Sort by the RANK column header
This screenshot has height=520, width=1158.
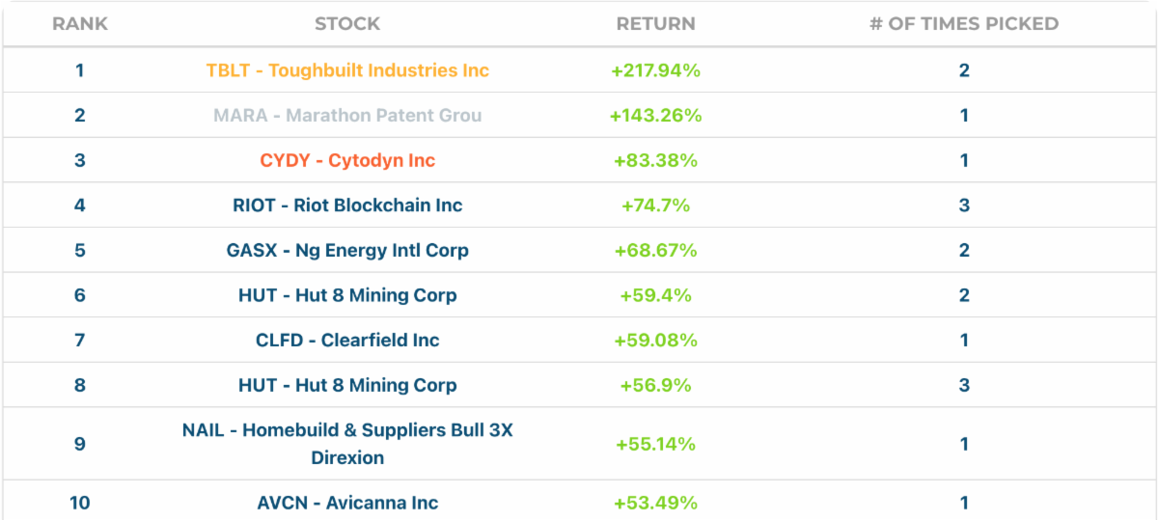coord(79,24)
